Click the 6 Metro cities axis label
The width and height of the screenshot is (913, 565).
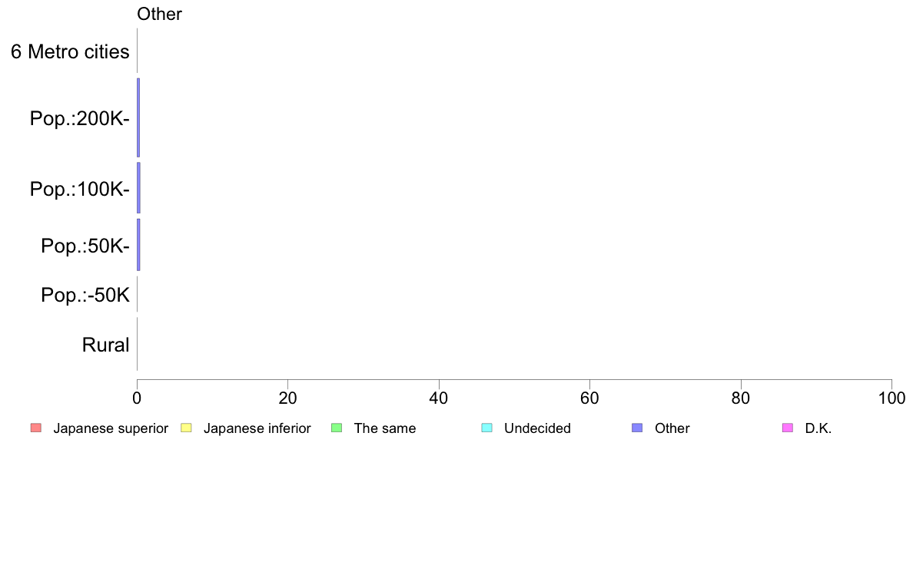click(x=70, y=51)
